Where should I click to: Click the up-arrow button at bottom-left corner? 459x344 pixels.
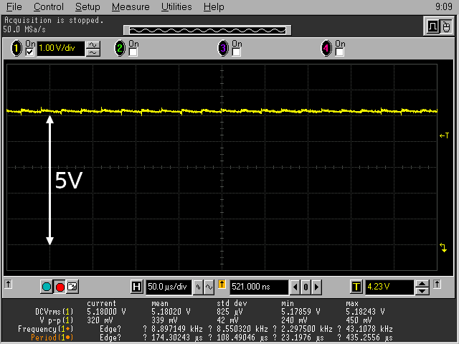(8, 284)
